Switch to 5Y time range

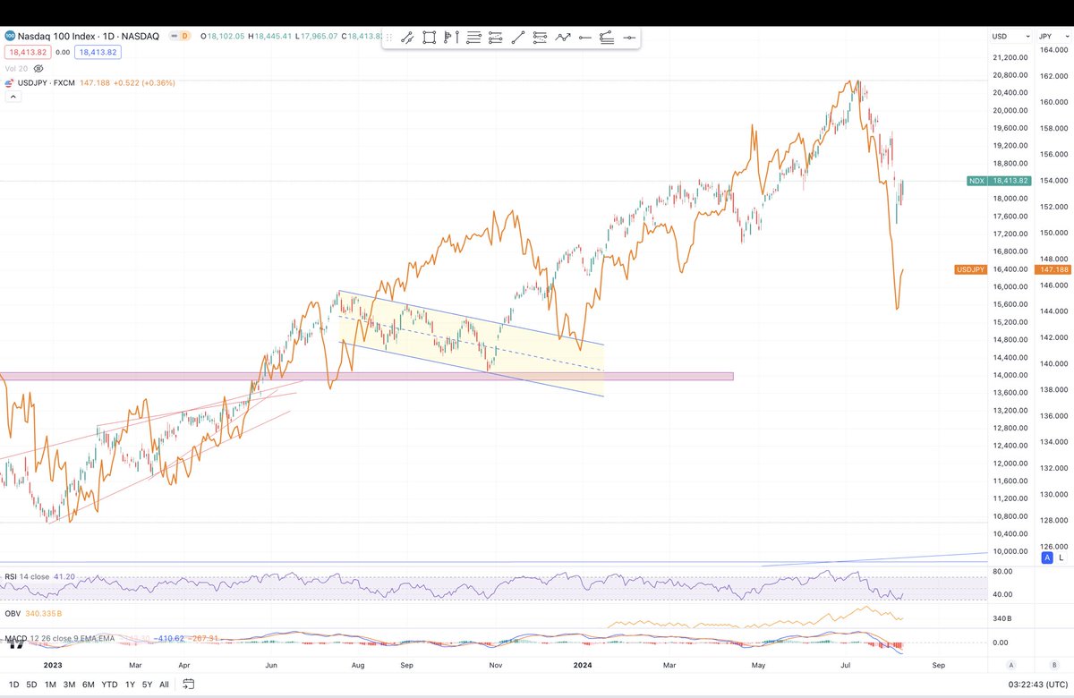[149, 685]
